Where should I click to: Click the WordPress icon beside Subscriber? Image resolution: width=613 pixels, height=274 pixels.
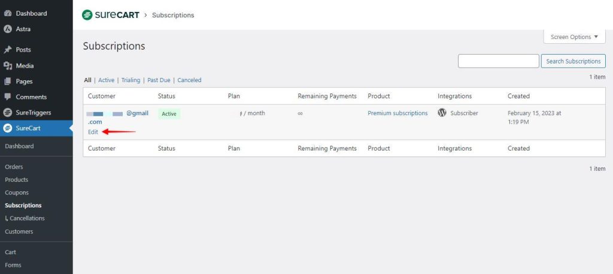(442, 113)
